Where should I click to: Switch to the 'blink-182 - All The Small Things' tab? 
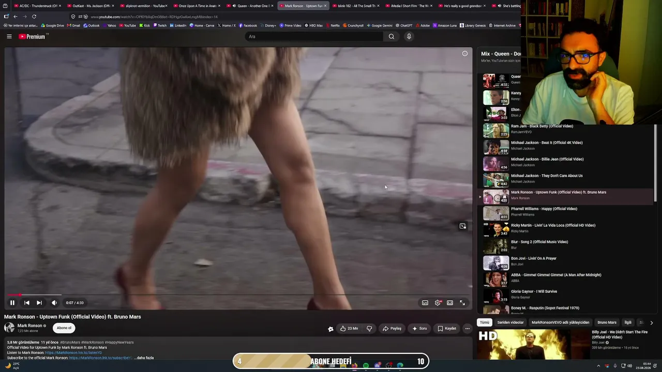click(356, 6)
